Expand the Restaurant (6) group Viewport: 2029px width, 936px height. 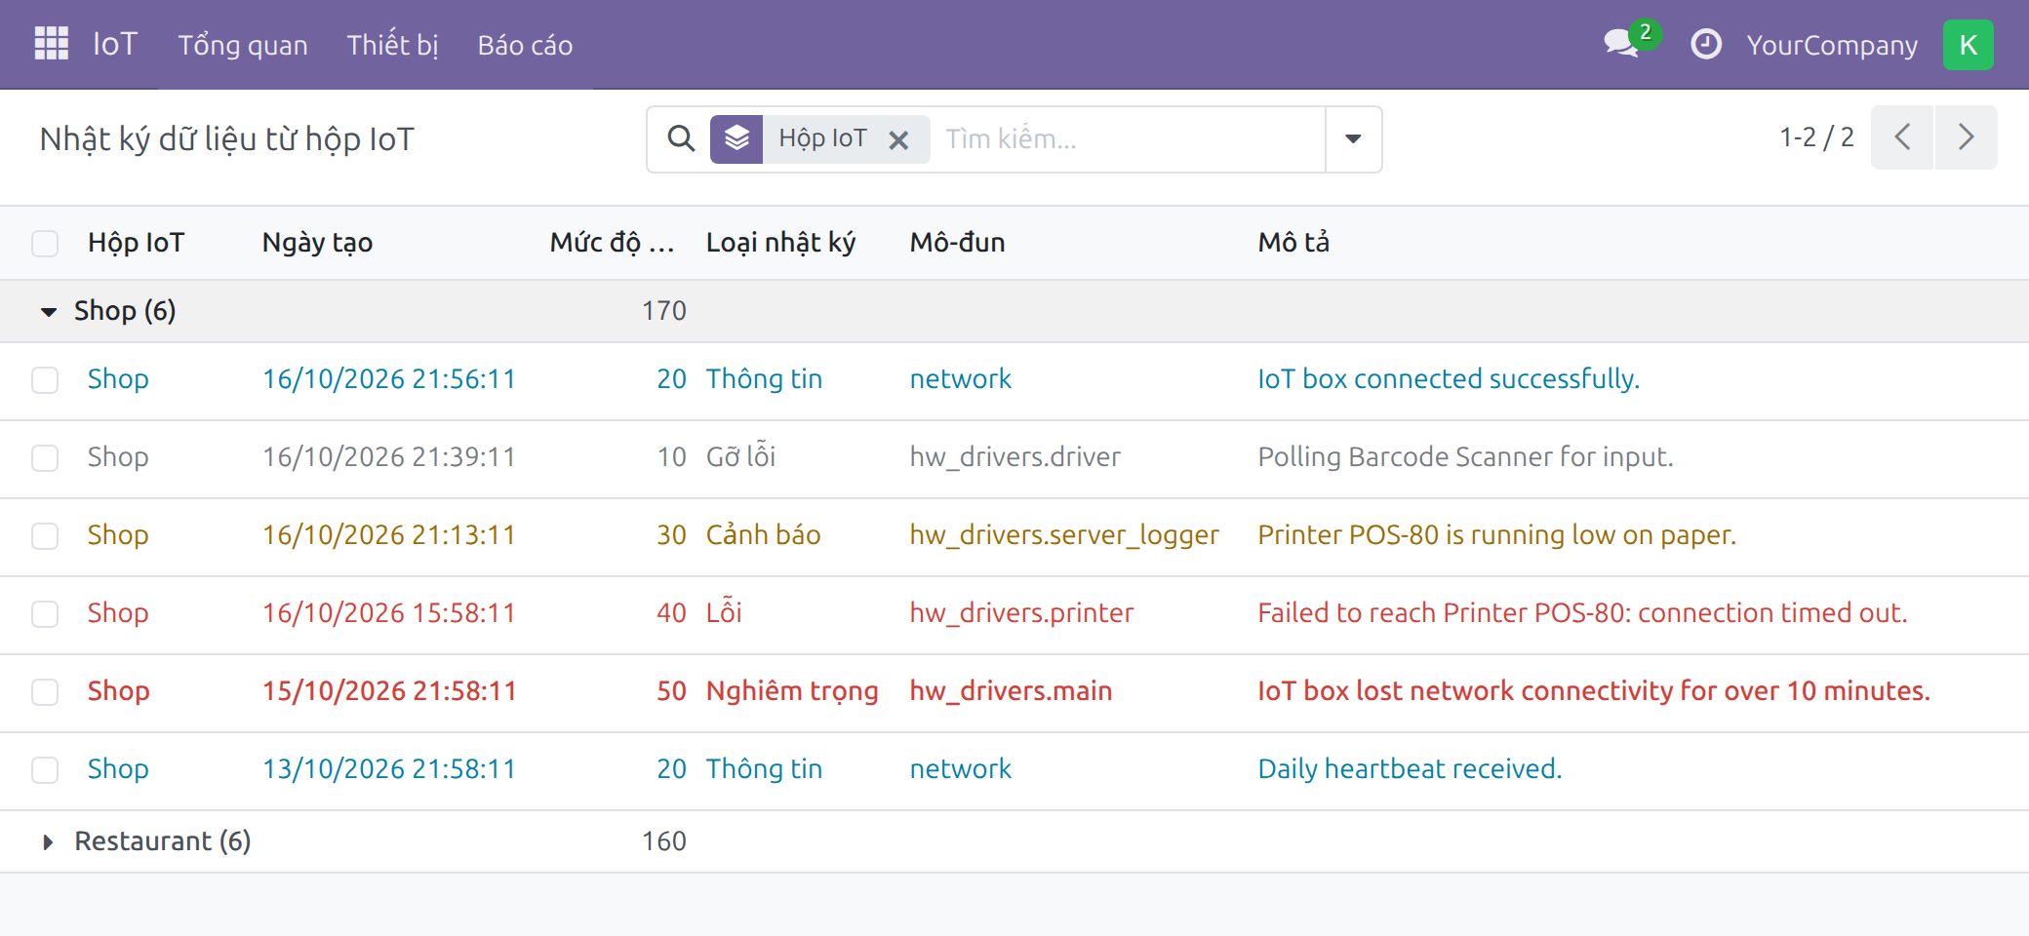144,841
